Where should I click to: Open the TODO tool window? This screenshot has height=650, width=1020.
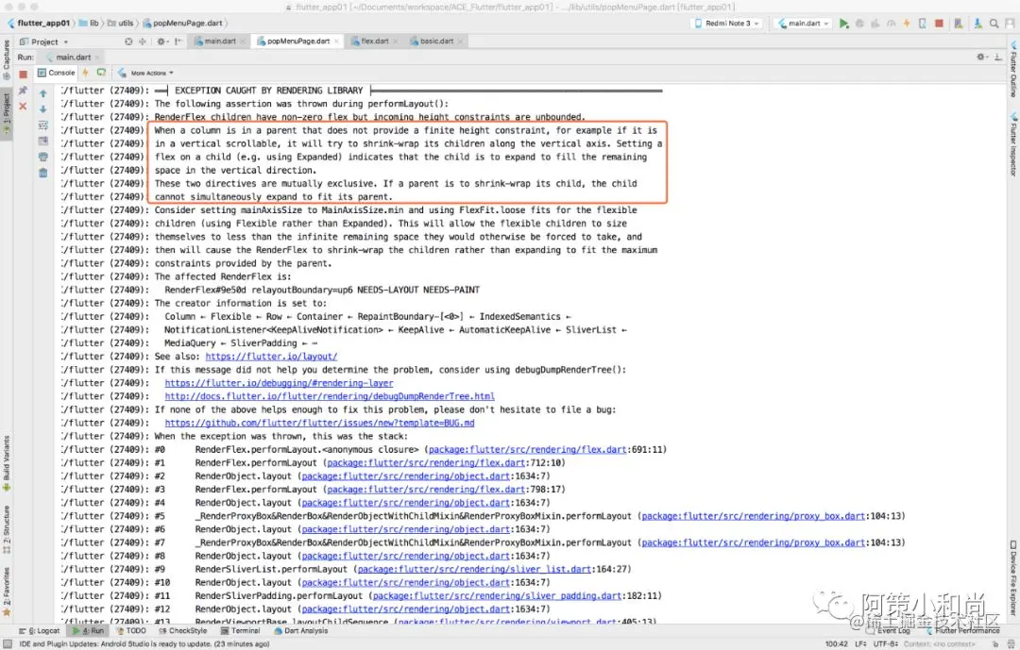click(130, 630)
